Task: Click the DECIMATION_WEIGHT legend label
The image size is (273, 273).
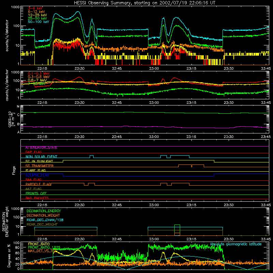Action: [x=43, y=216]
